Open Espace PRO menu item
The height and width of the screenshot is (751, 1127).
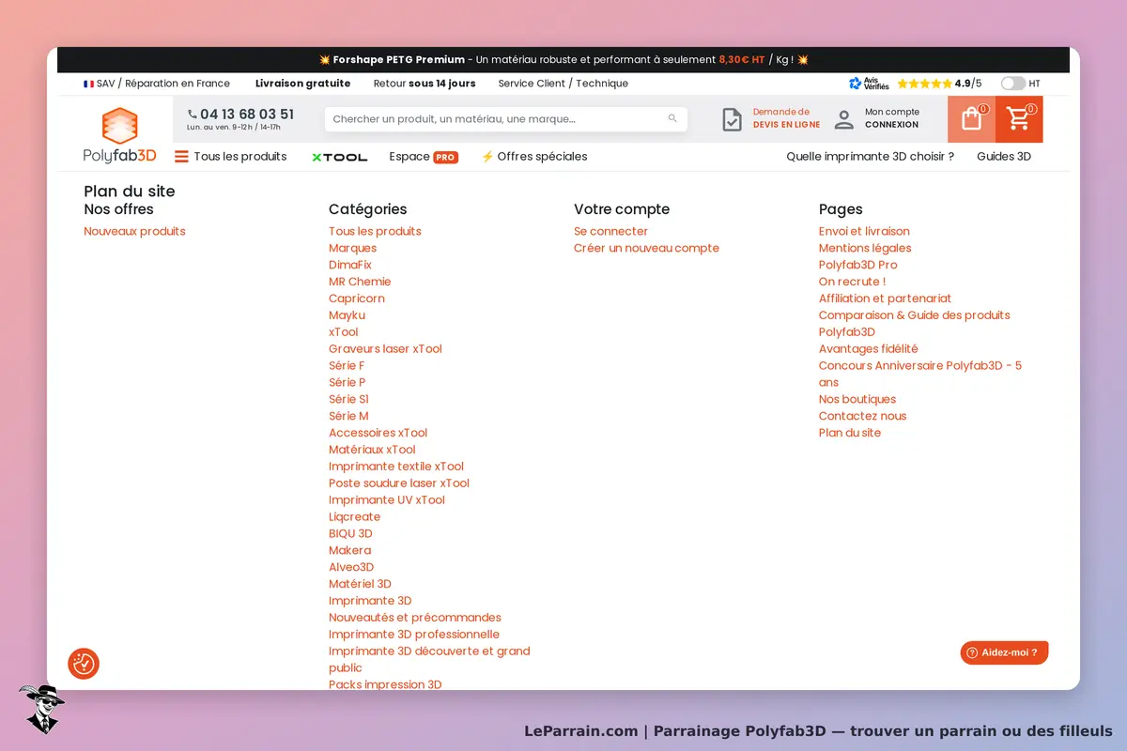coord(424,157)
